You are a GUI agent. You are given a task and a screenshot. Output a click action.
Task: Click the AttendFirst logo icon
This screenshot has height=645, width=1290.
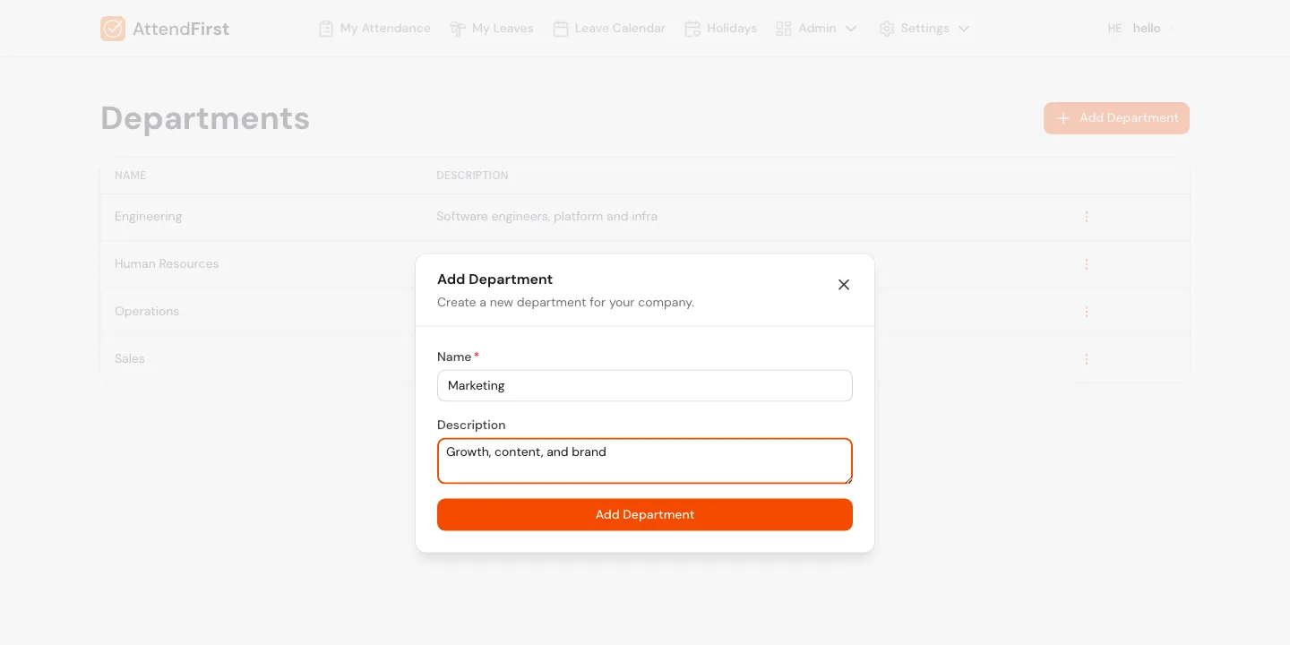(x=113, y=28)
